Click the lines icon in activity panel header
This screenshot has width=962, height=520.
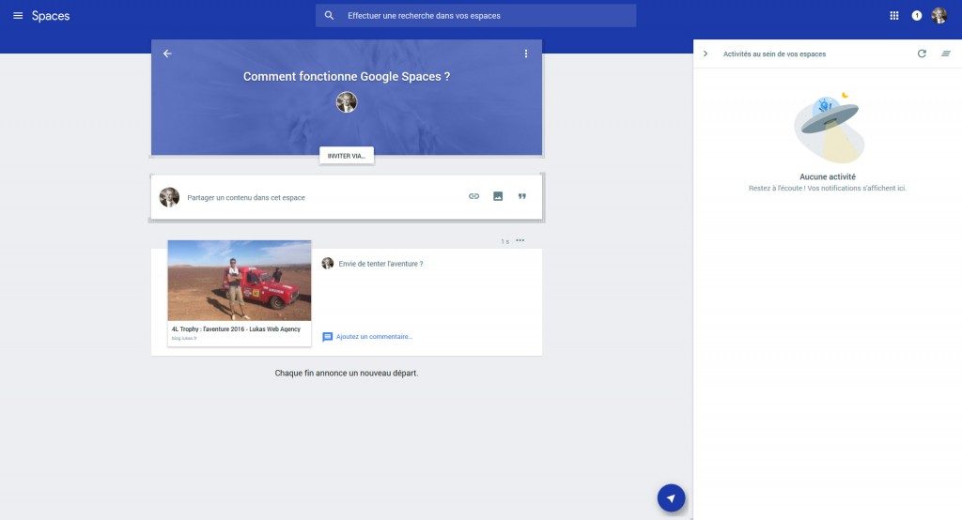pyautogui.click(x=945, y=54)
